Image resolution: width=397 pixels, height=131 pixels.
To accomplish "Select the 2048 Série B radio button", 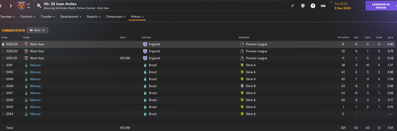I will (3, 86).
